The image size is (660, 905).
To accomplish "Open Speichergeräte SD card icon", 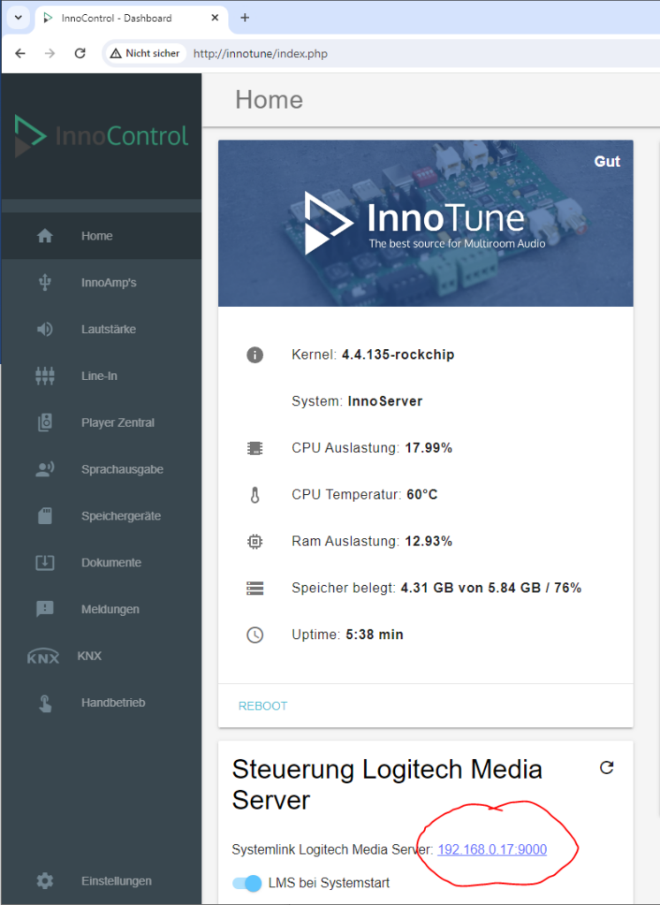I will (45, 515).
